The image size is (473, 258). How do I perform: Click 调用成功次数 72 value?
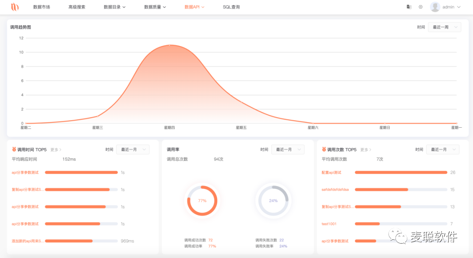click(211, 240)
